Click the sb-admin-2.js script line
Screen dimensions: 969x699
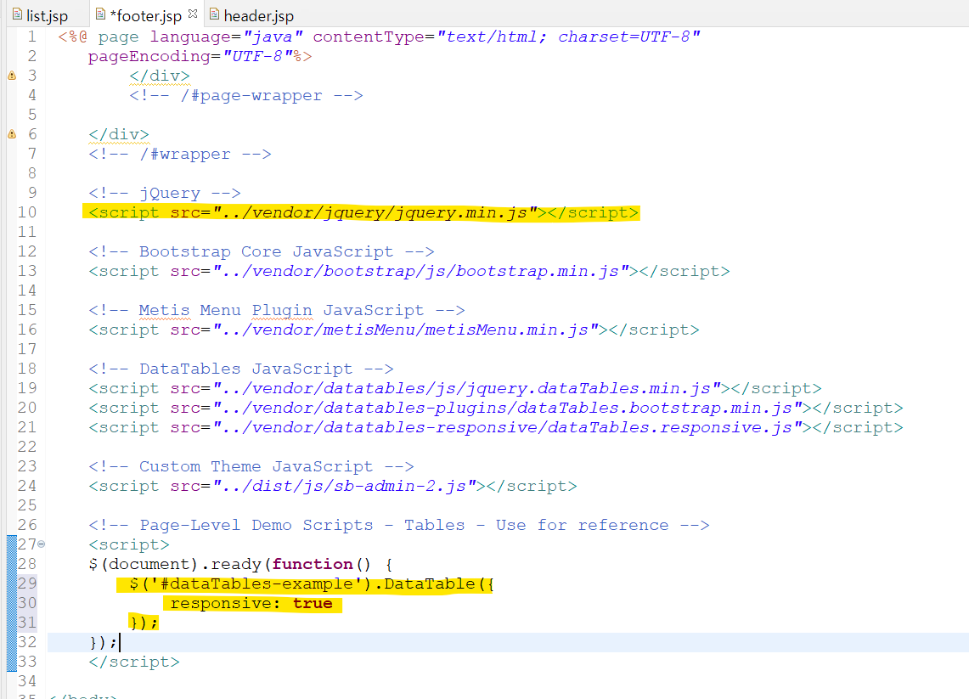click(x=332, y=487)
